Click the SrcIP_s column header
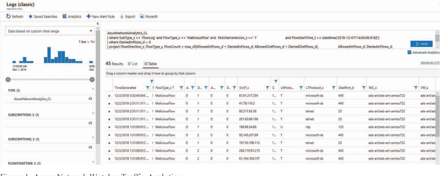Viewport: 440px width, 176px height. pyautogui.click(x=244, y=88)
